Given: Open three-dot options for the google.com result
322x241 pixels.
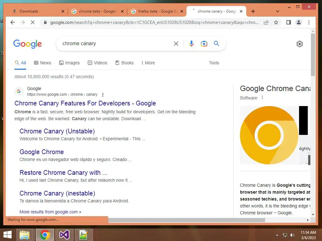Looking at the screenshot, I should coord(103,95).
